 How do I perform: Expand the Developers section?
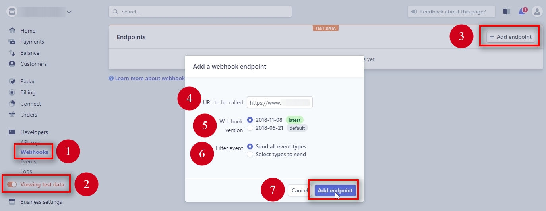click(34, 132)
